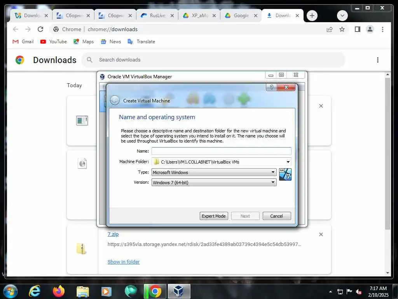This screenshot has height=299, width=398.
Task: Open the Gmail bookmark
Action: [23, 41]
